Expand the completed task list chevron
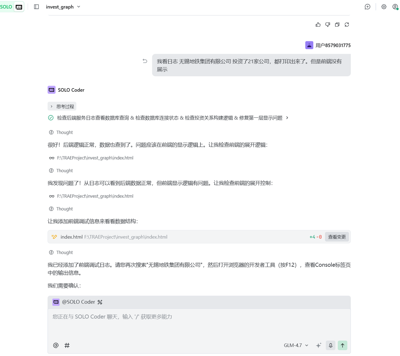This screenshot has width=400, height=356. point(287,118)
